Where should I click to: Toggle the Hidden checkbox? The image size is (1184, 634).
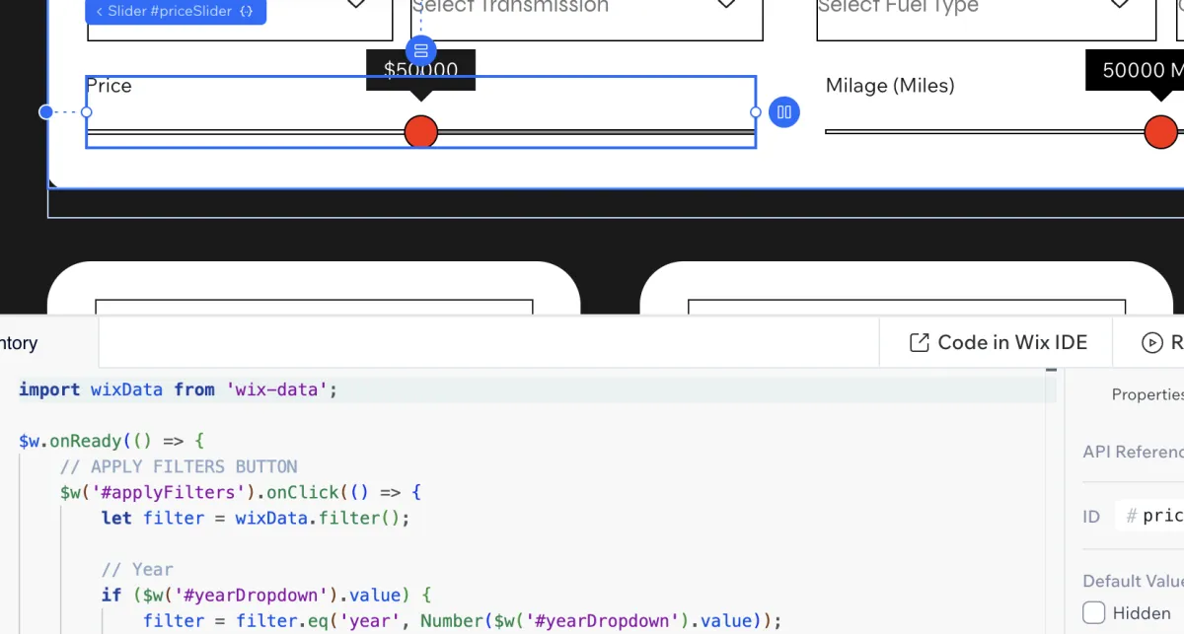point(1094,612)
